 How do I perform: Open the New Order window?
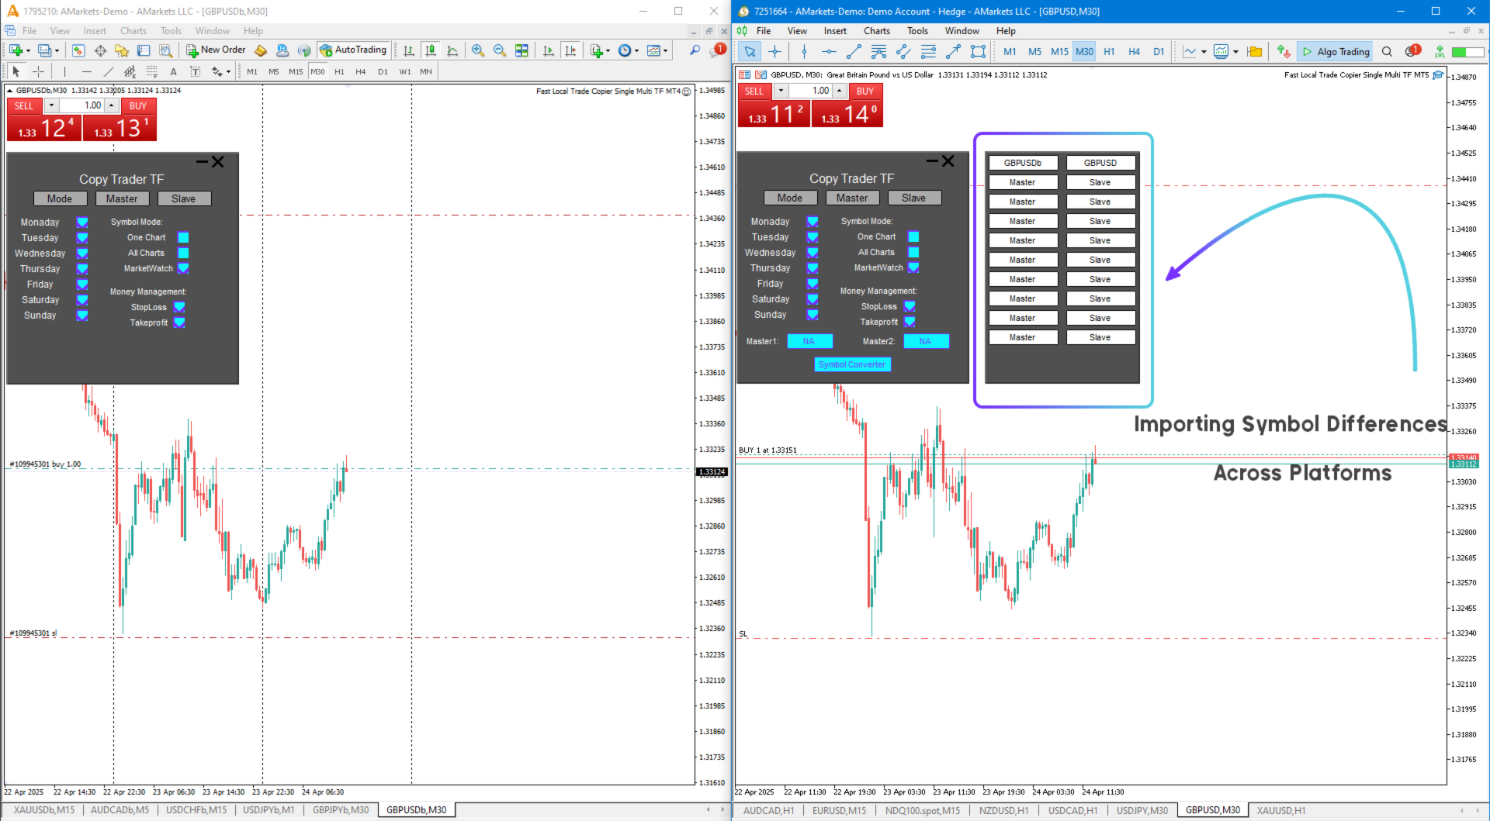tap(216, 50)
